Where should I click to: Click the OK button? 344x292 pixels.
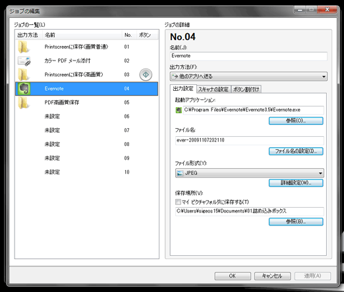pyautogui.click(x=233, y=276)
